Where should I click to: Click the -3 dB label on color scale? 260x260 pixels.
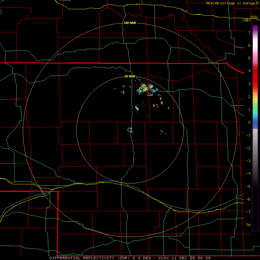pos(248,161)
